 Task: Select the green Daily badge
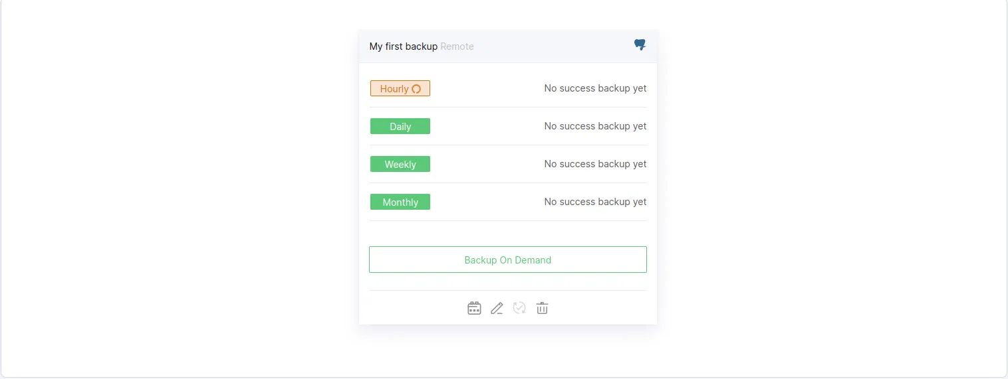(x=400, y=126)
